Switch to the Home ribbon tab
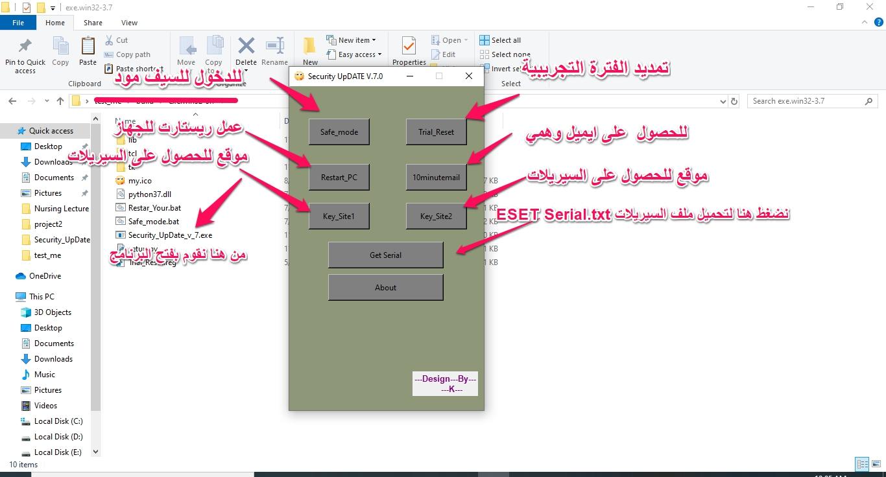Screen dimensions: 886x477 click(x=55, y=23)
